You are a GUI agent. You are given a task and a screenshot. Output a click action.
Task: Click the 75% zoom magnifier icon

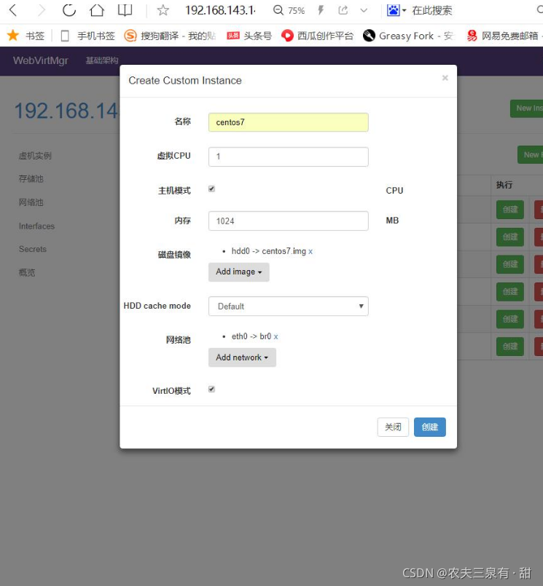278,10
